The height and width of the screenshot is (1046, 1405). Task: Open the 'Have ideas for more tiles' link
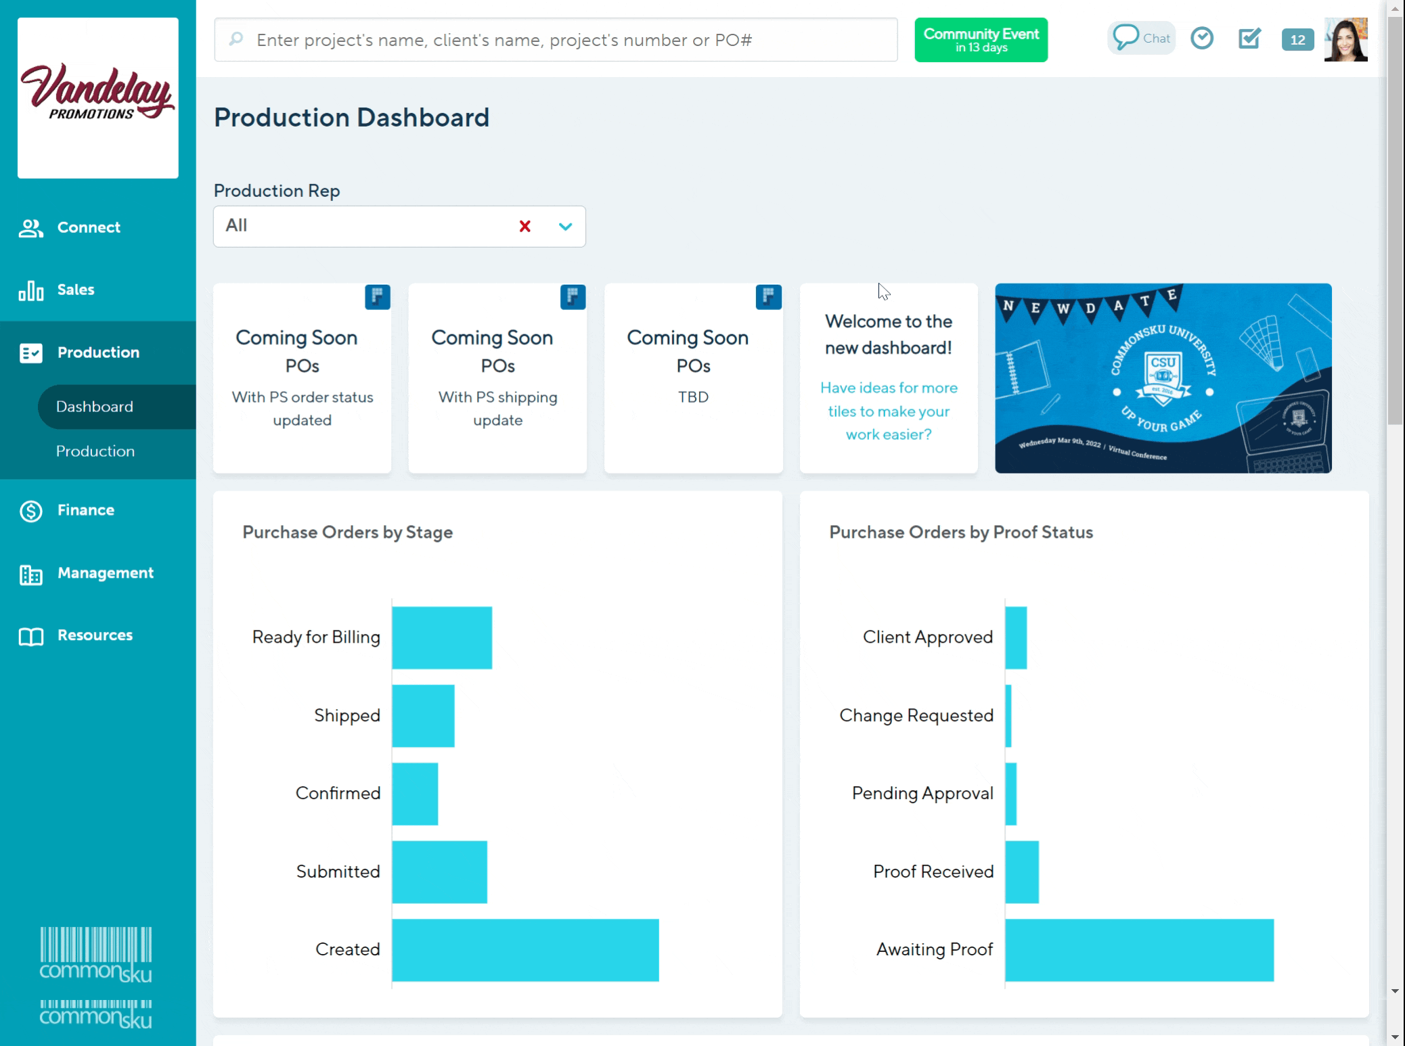click(888, 411)
